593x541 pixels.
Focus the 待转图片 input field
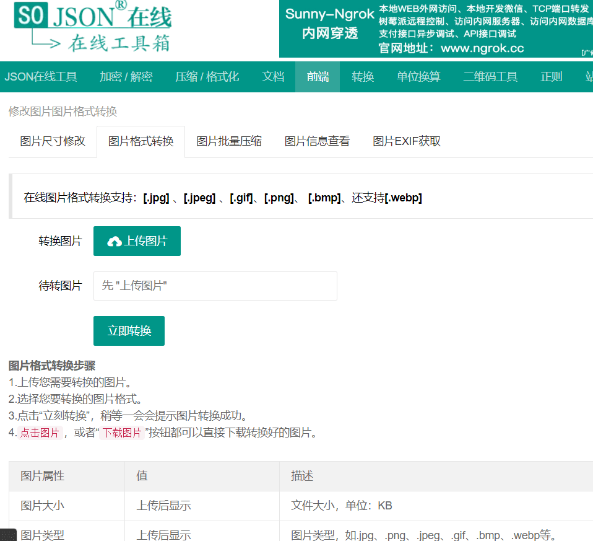pos(215,286)
